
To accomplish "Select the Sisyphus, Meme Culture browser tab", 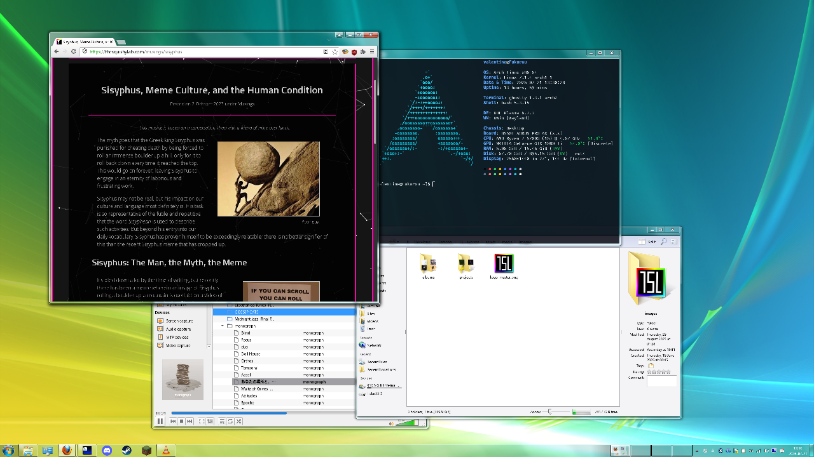I will [x=83, y=41].
